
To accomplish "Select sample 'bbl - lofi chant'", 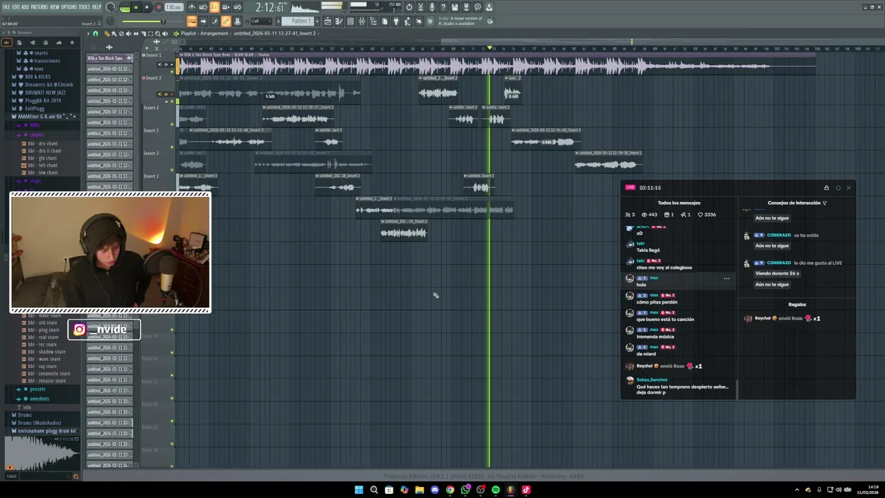I will coord(42,165).
